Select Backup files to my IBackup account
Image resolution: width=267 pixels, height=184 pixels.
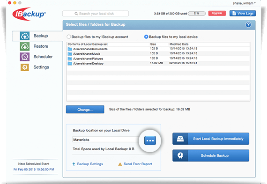click(68, 37)
